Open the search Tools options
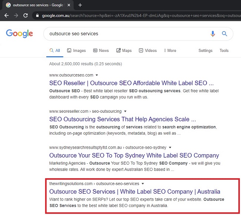The image size is (241, 215). click(x=224, y=50)
